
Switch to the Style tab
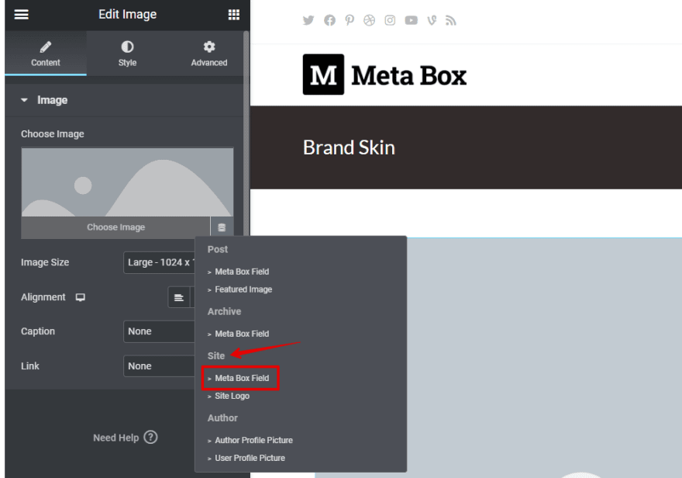[127, 53]
